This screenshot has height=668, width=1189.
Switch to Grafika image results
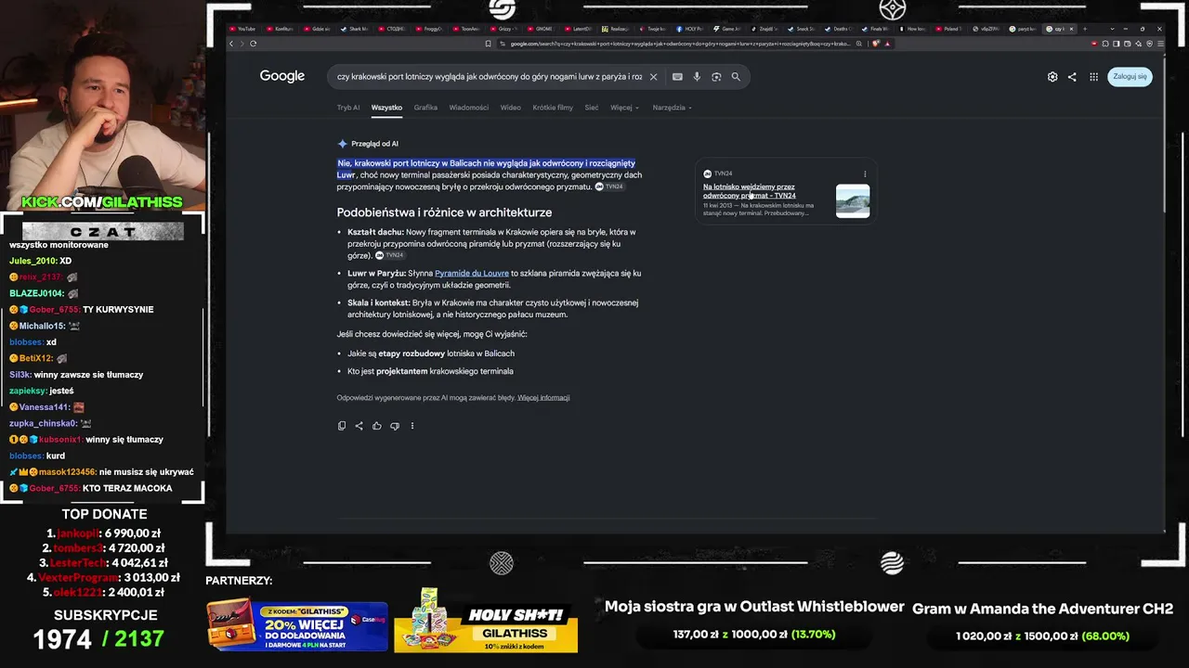(x=425, y=108)
